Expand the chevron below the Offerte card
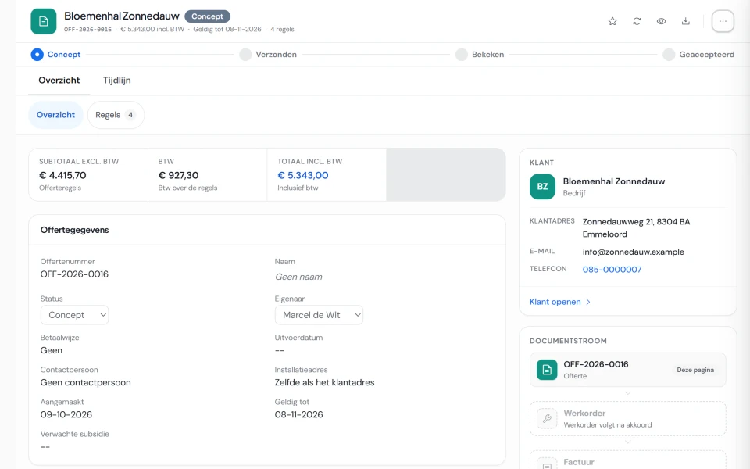Viewport: 750px width, 469px height. coord(627,393)
